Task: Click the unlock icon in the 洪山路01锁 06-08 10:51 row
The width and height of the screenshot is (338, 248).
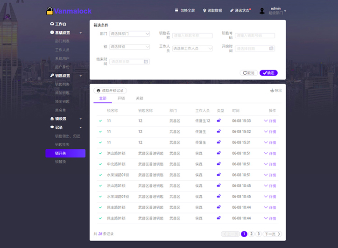Action: tap(218, 153)
